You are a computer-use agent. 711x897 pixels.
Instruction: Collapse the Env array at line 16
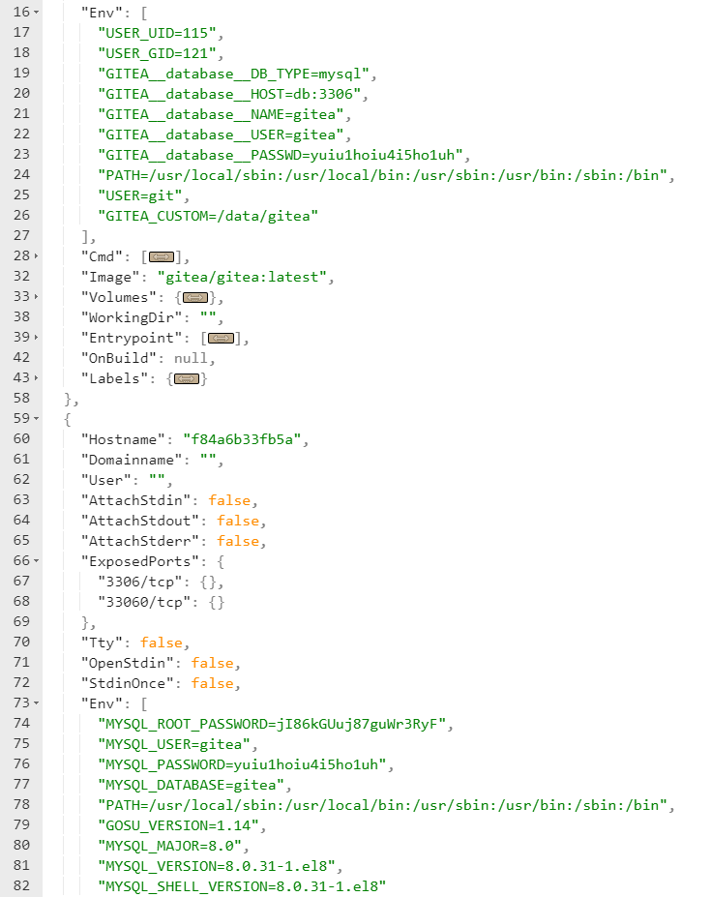click(x=37, y=13)
